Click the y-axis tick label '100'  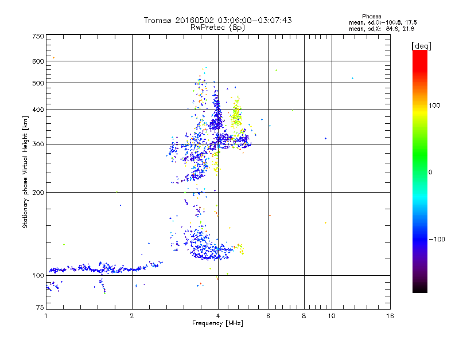point(38,276)
